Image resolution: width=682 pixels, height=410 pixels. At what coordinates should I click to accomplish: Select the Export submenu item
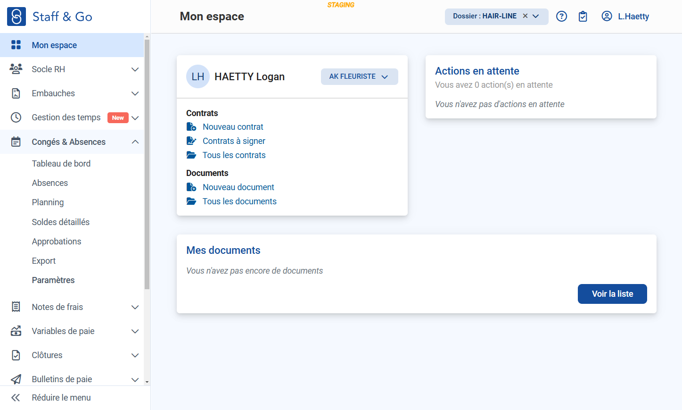click(x=44, y=260)
